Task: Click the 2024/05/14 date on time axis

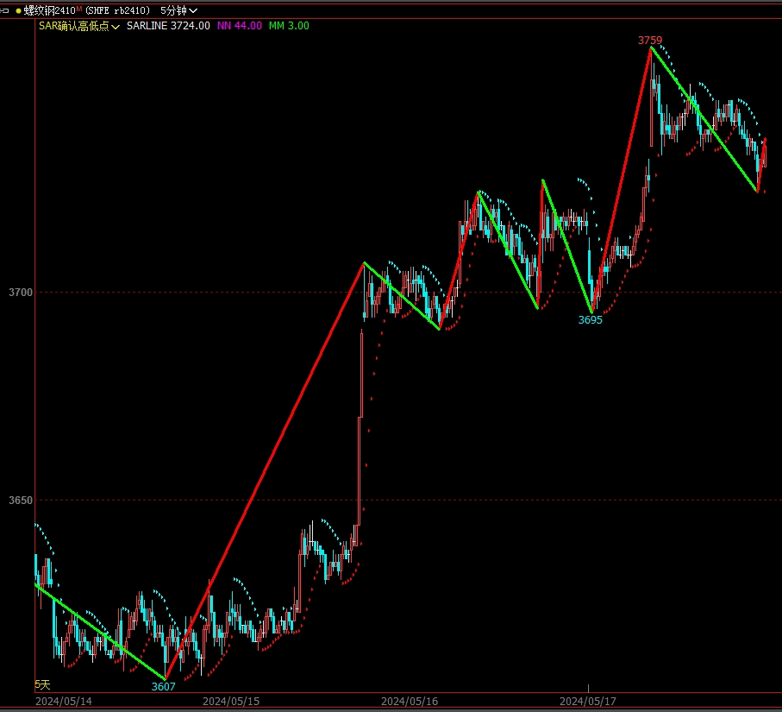Action: pos(61,702)
